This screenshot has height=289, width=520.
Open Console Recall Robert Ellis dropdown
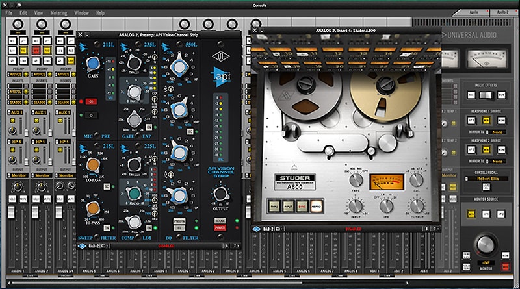(x=486, y=179)
